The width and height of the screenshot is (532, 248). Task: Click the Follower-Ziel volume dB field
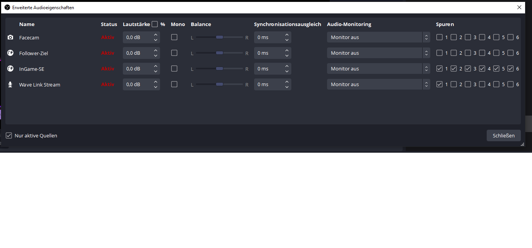pyautogui.click(x=137, y=53)
